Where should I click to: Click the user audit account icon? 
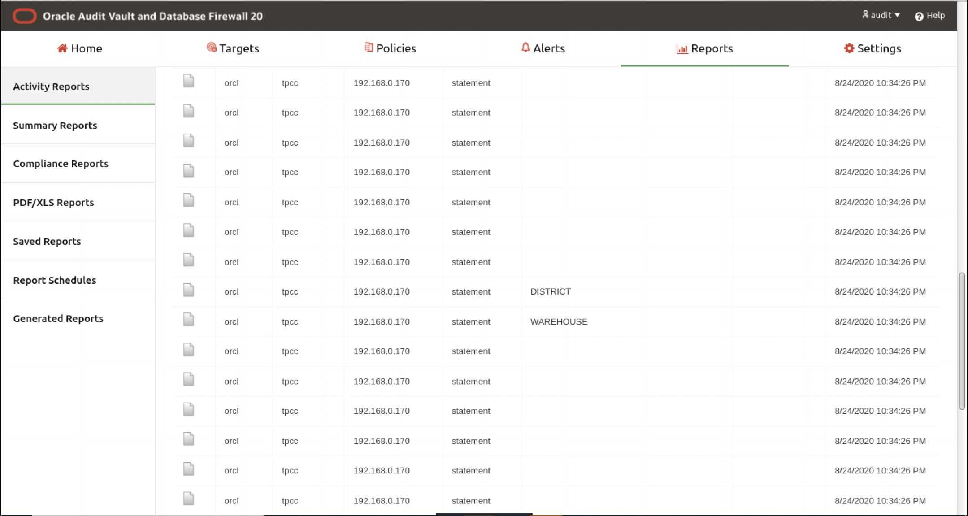868,15
